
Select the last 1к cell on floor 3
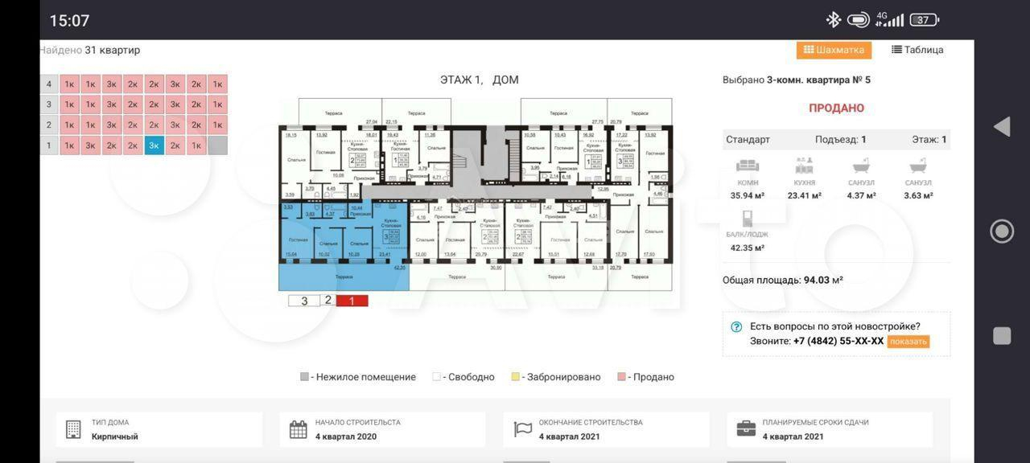pos(217,104)
